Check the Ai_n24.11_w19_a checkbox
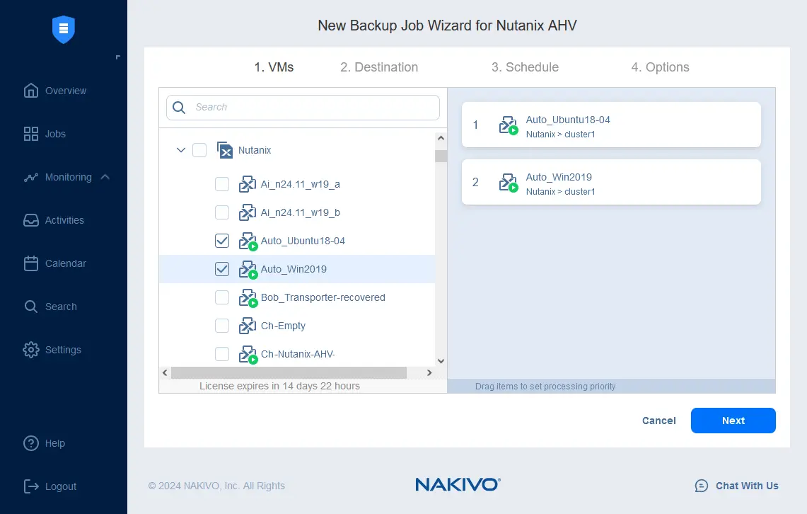The height and width of the screenshot is (514, 807). [x=222, y=184]
